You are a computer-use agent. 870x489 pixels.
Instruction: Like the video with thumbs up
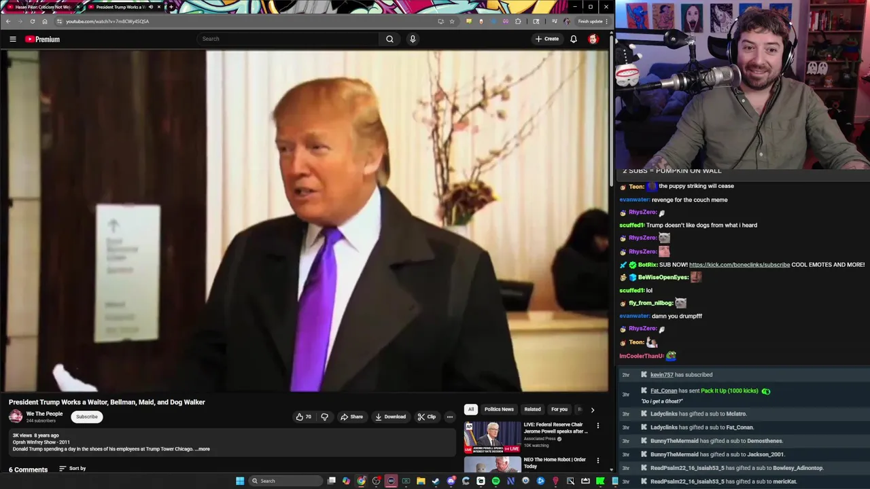click(304, 417)
